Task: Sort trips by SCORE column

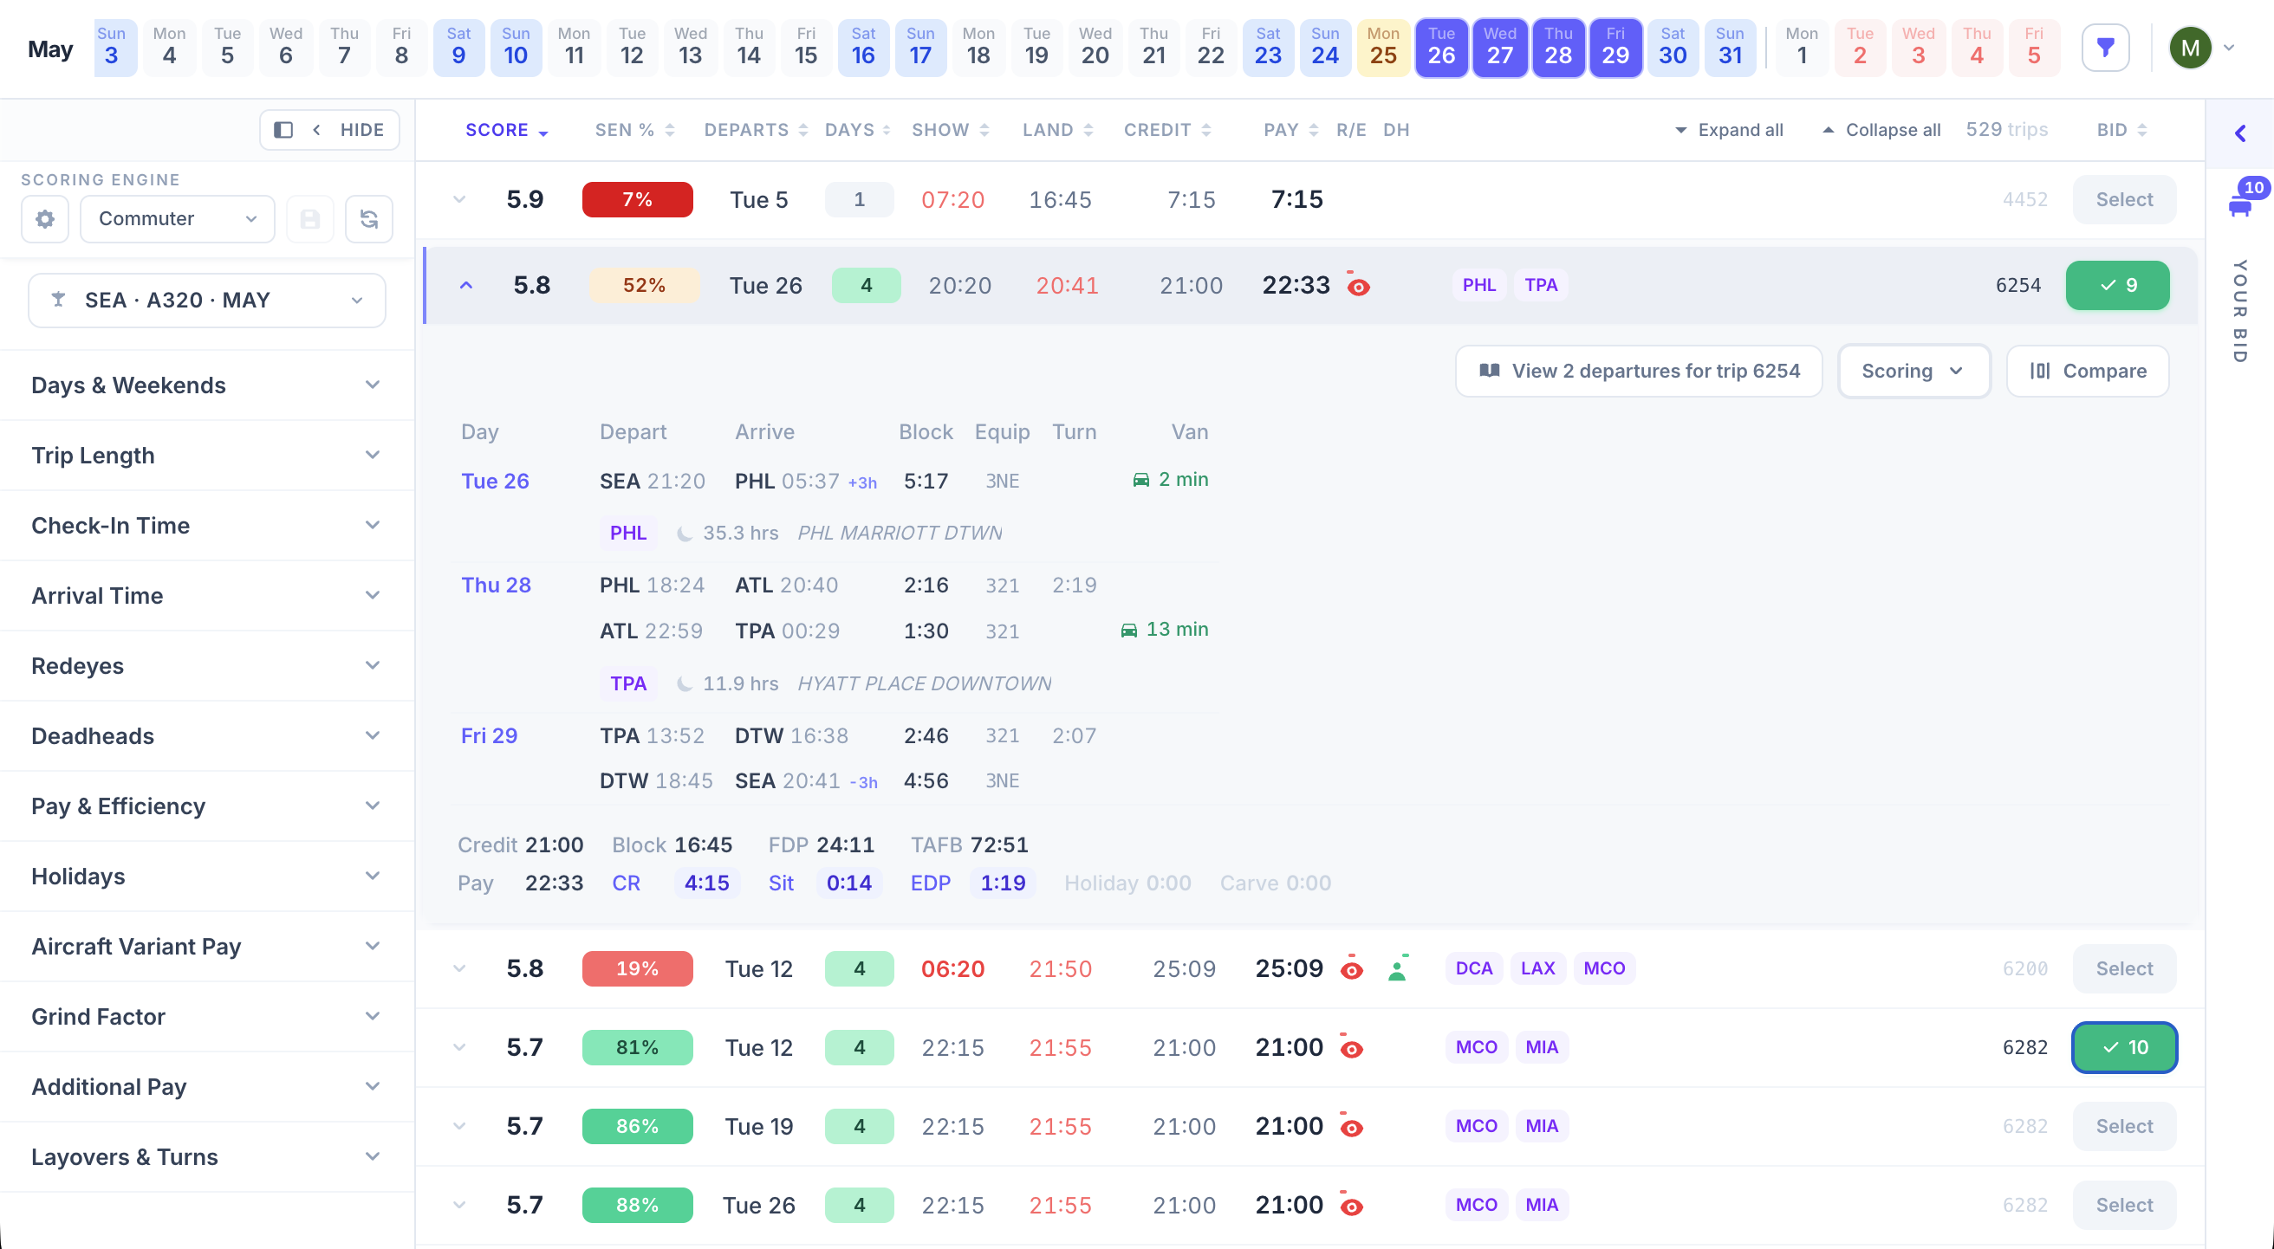Action: [x=507, y=131]
